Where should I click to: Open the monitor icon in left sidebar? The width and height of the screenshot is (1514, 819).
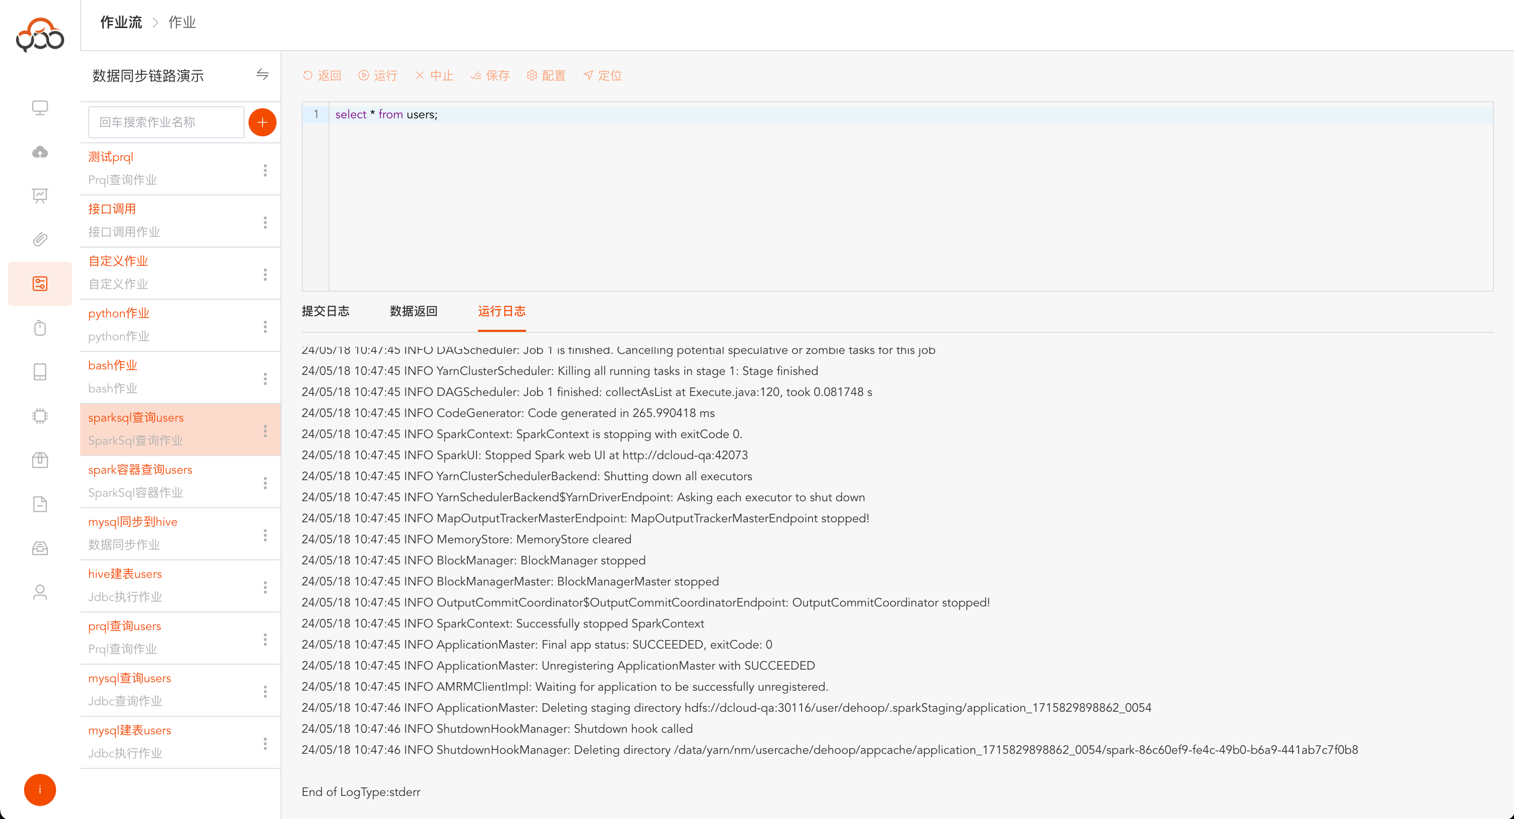pyautogui.click(x=40, y=108)
